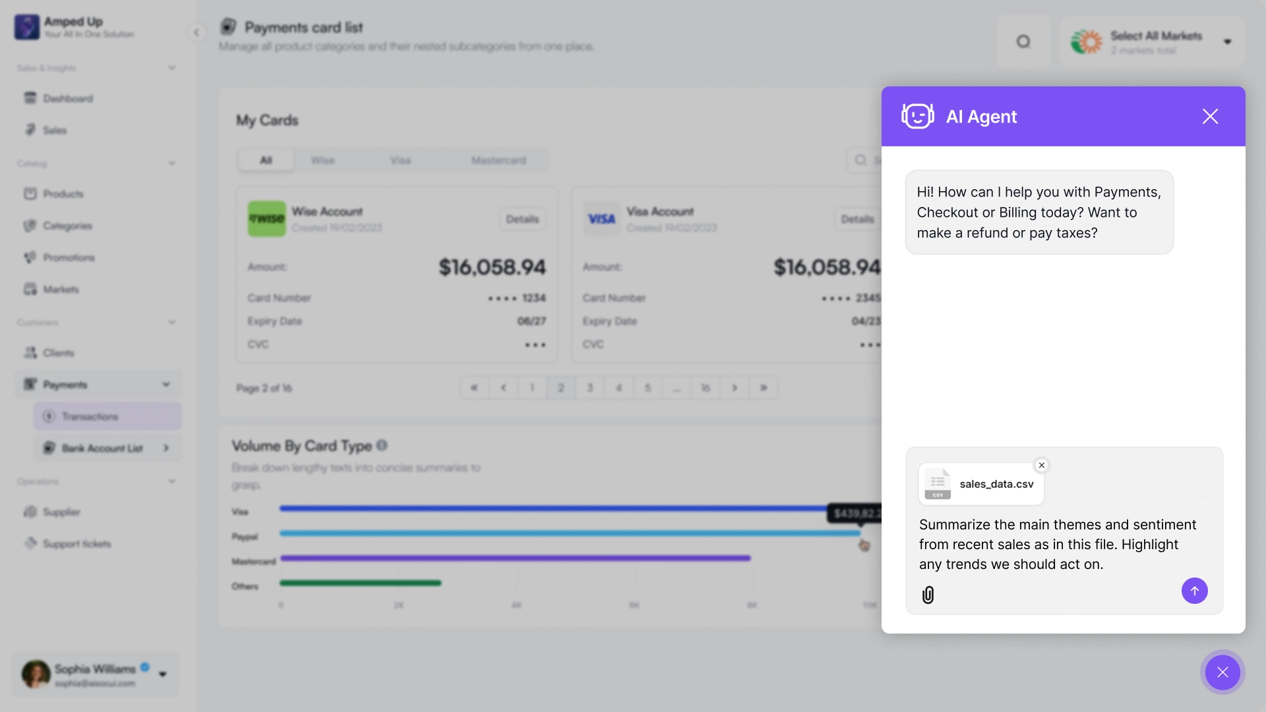
Task: Open Transactions in the sidebar
Action: tap(90, 417)
